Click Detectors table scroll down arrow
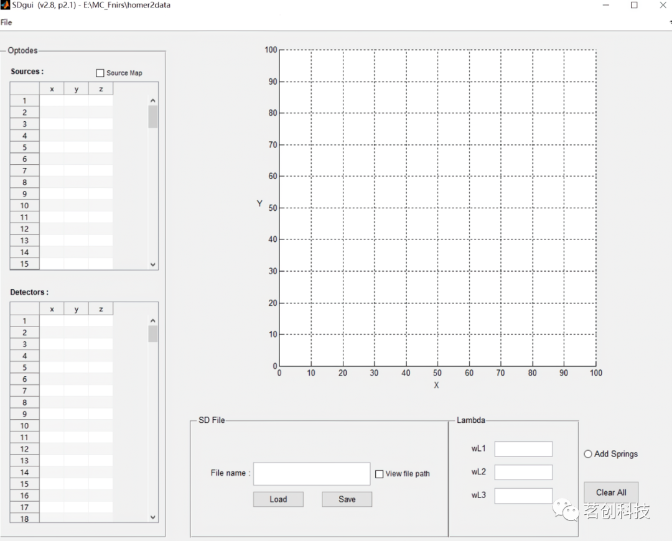 153,517
